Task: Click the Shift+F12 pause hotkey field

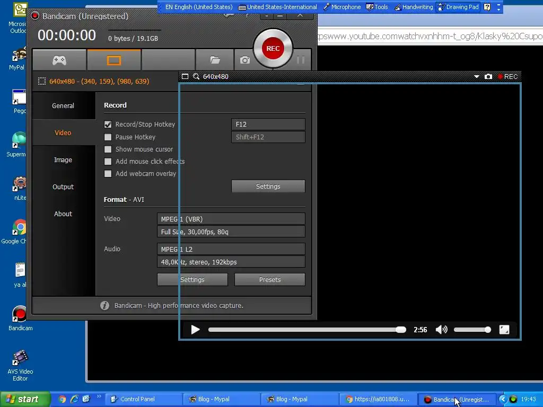Action: point(268,137)
